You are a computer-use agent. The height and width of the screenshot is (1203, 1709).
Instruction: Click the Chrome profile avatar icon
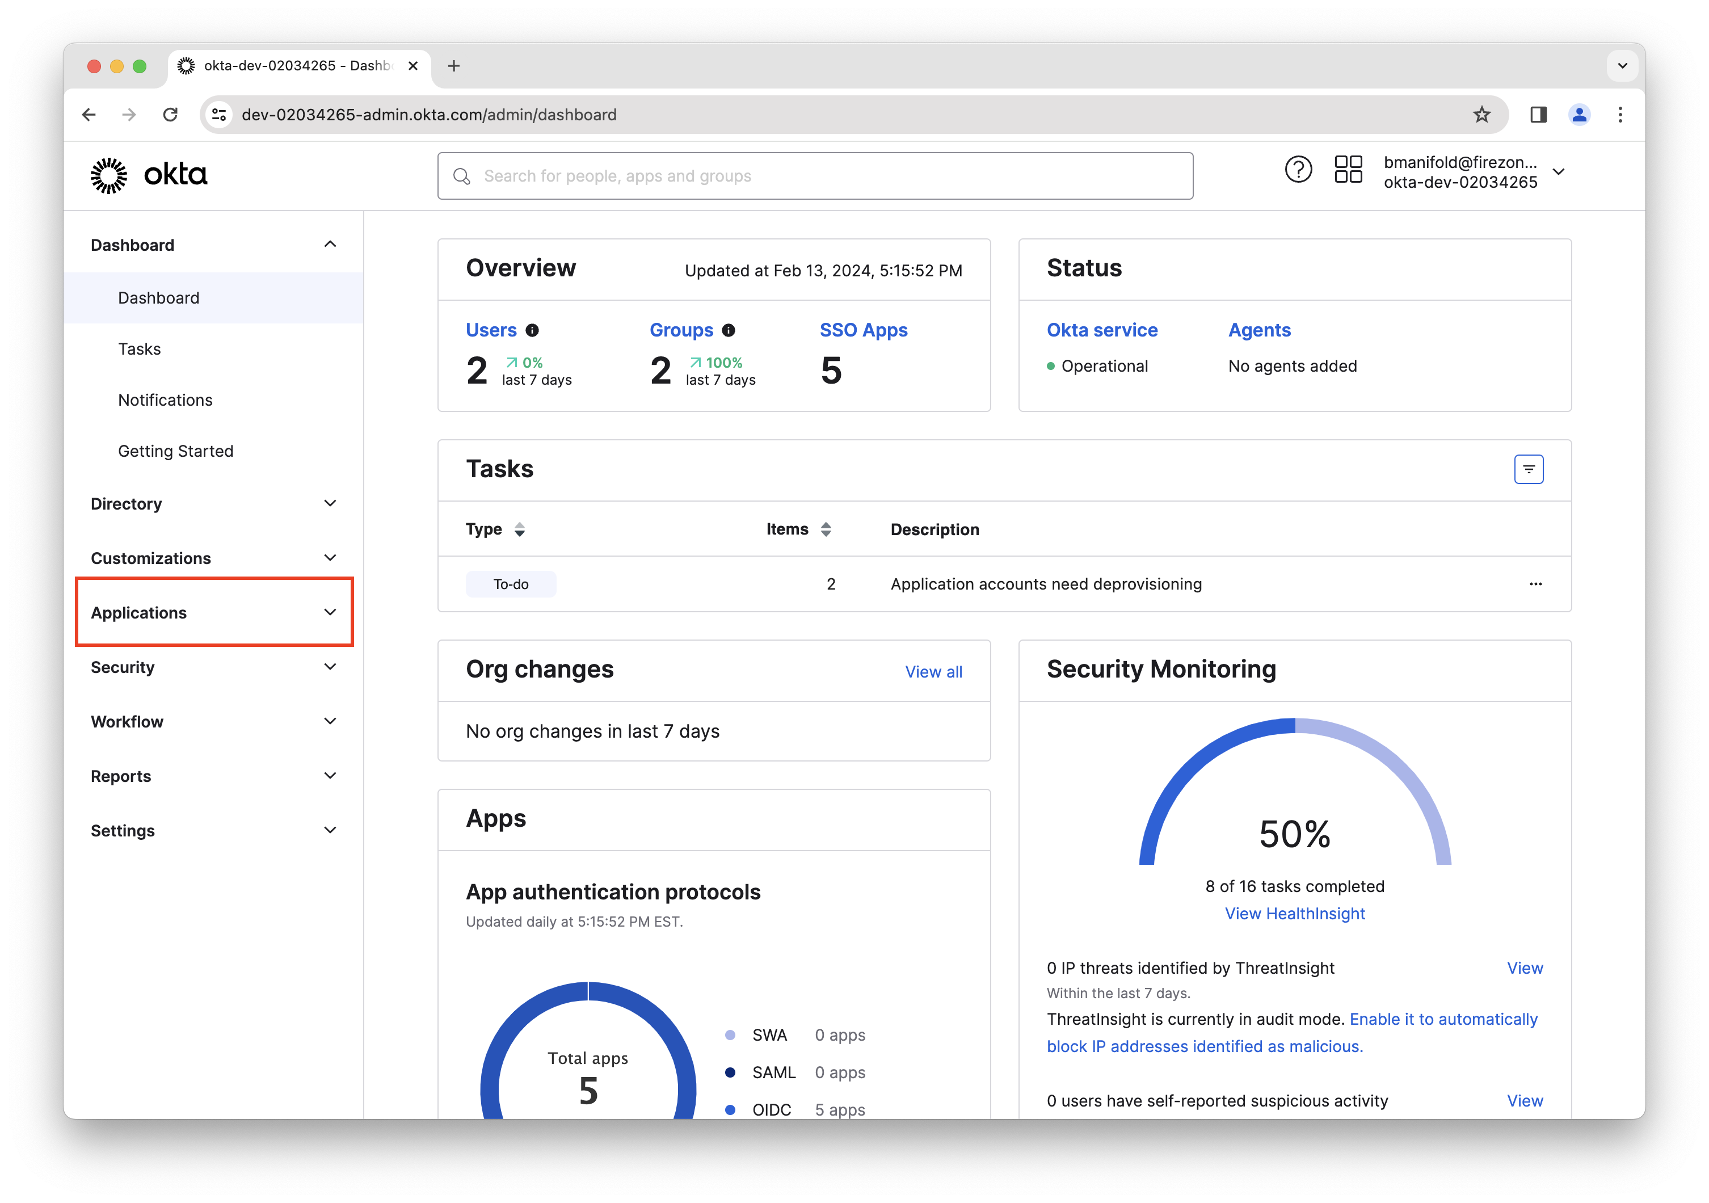tap(1578, 115)
